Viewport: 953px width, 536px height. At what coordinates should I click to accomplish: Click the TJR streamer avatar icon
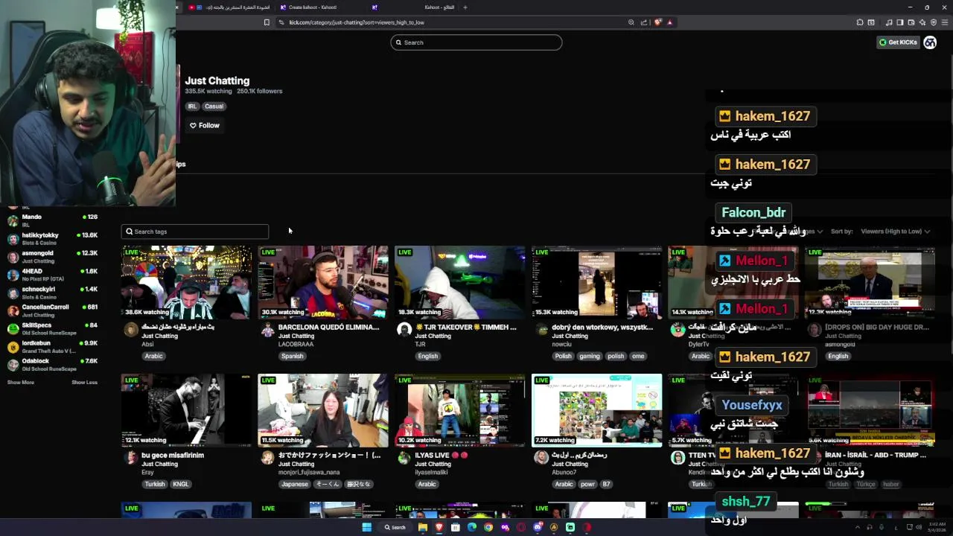(404, 330)
